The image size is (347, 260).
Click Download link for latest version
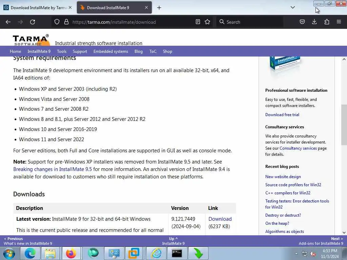coord(220,219)
